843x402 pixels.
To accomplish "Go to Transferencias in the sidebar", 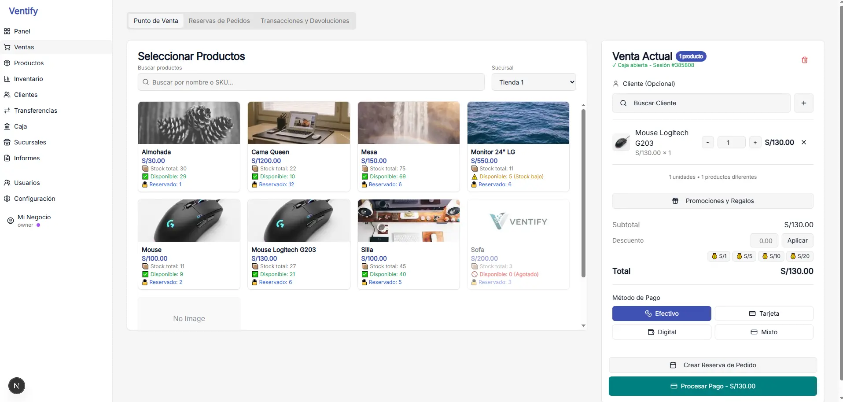I will (x=35, y=111).
